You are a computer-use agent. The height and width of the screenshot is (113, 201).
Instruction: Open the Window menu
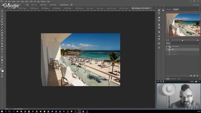point(43,1)
